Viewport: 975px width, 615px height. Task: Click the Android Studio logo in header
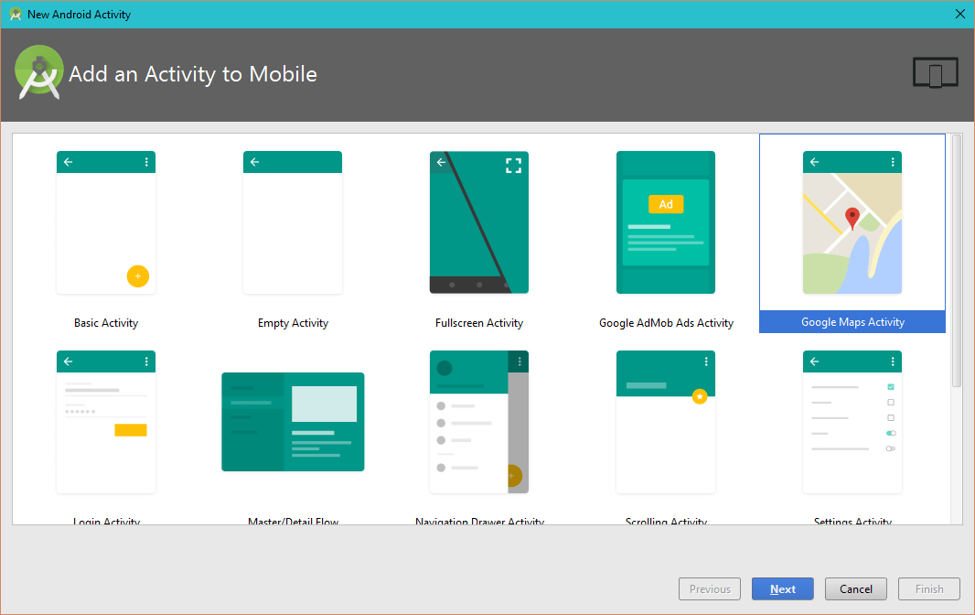[x=39, y=72]
